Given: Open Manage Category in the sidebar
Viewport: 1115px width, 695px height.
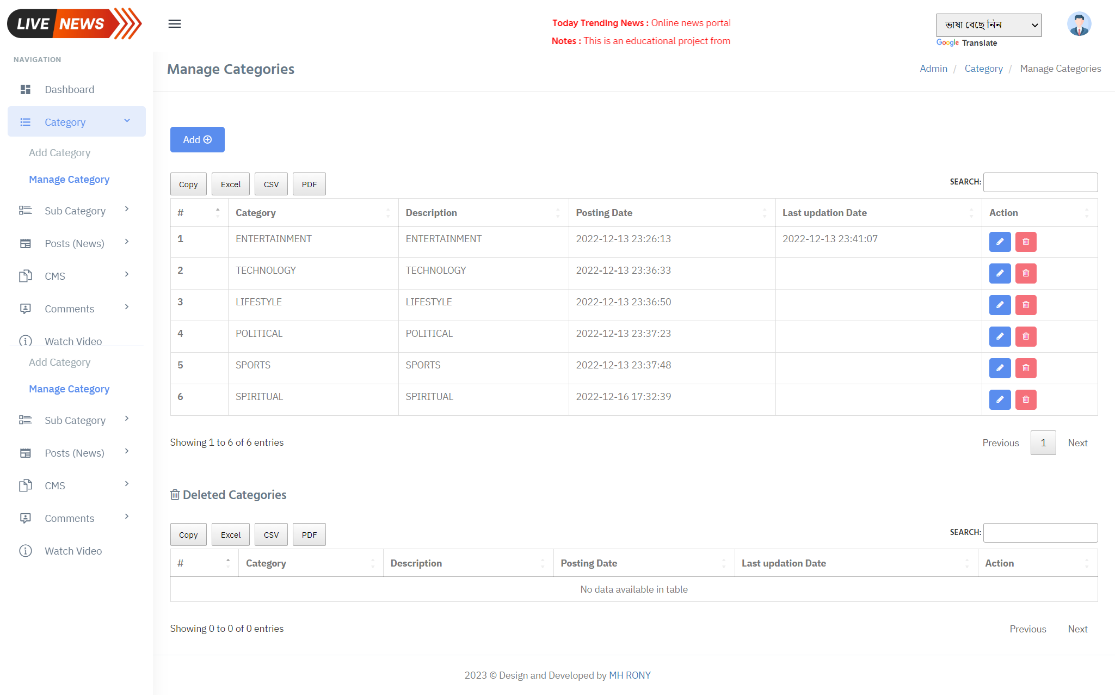Looking at the screenshot, I should 69,179.
